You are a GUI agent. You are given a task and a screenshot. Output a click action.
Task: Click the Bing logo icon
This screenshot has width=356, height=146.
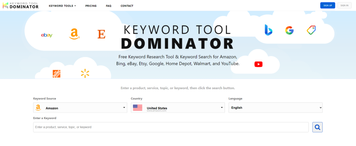pos(268,30)
